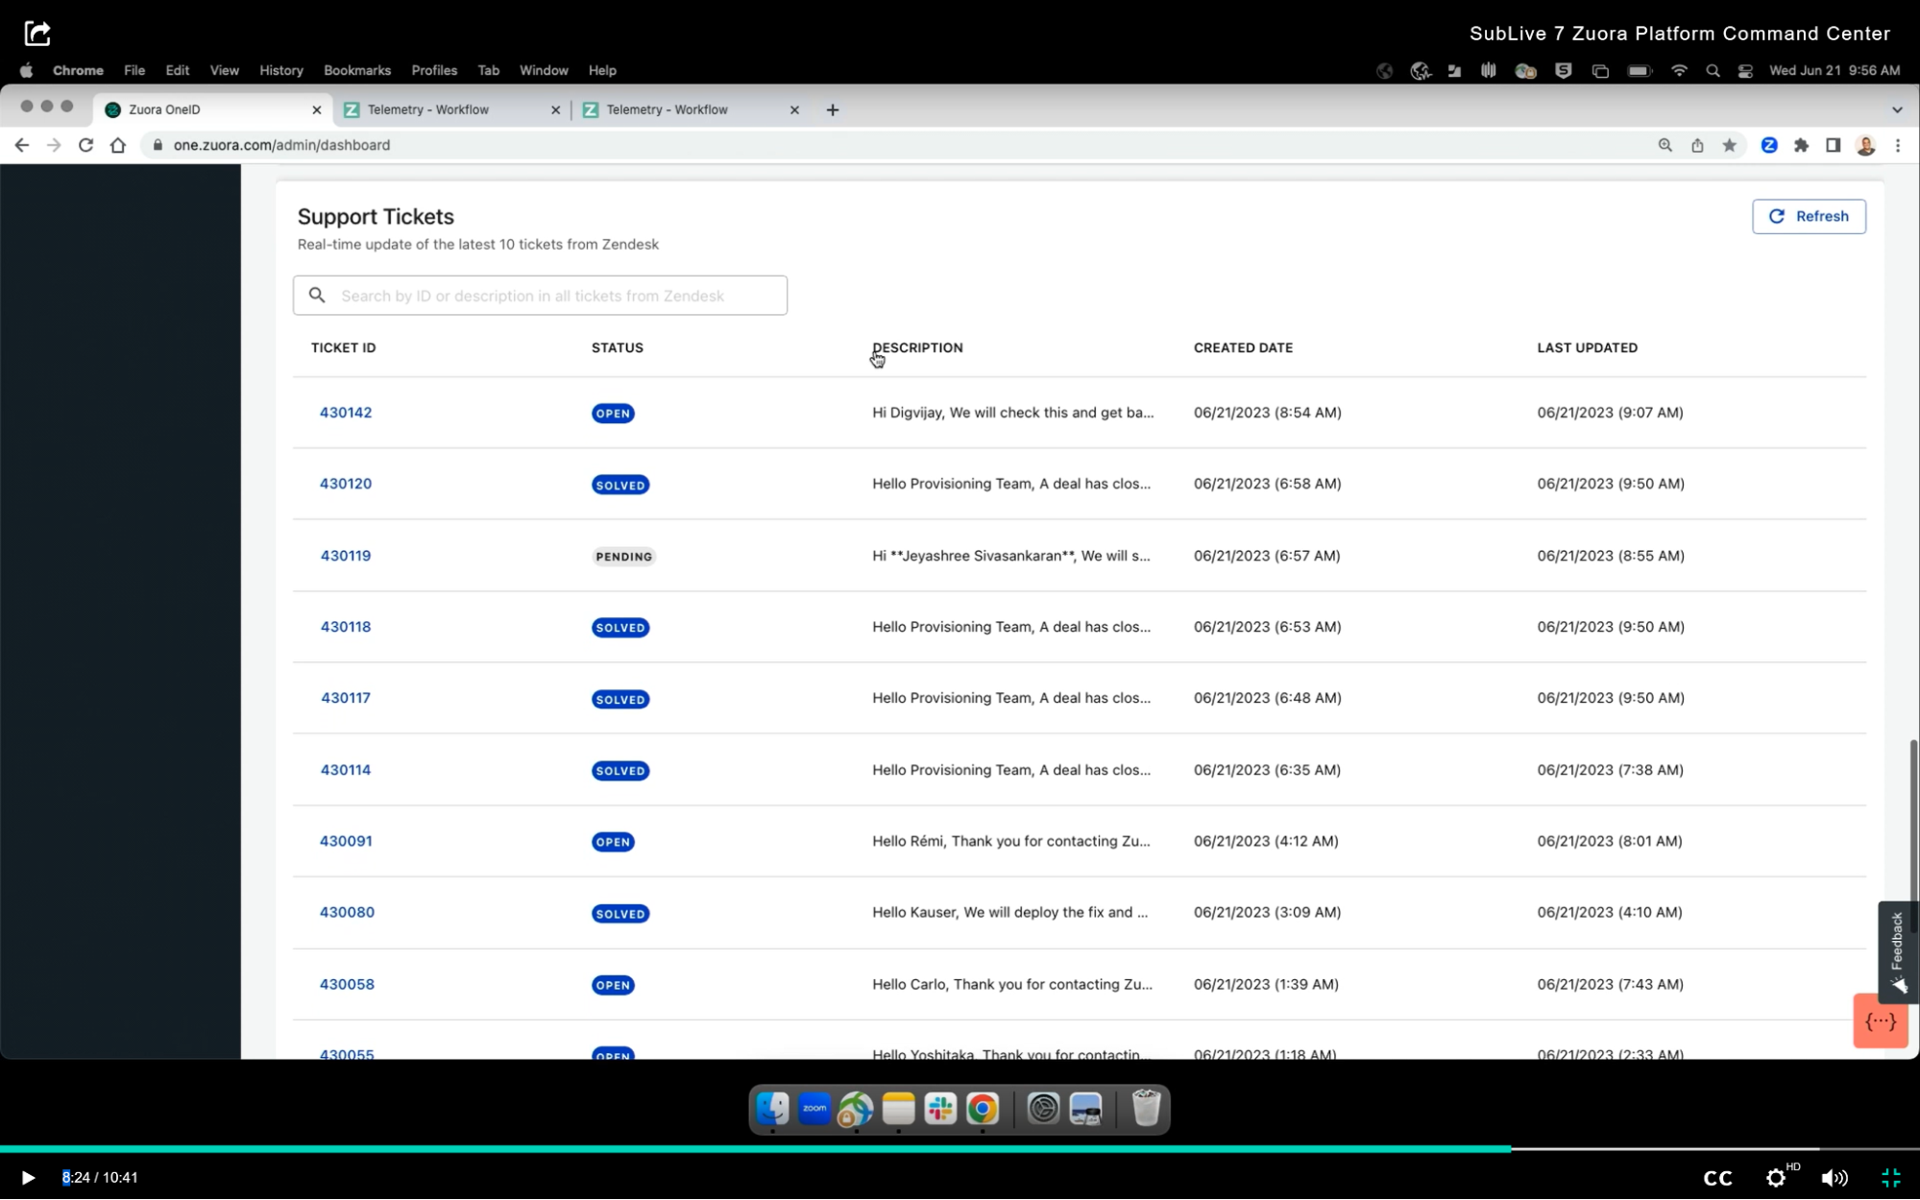Image resolution: width=1920 pixels, height=1200 pixels.
Task: Click the video play button
Action: (x=28, y=1177)
